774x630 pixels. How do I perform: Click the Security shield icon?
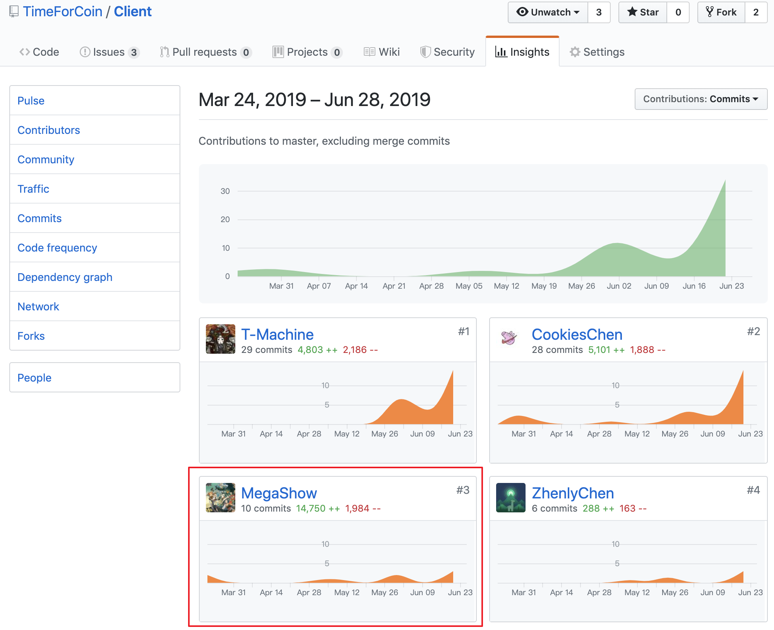coord(425,52)
